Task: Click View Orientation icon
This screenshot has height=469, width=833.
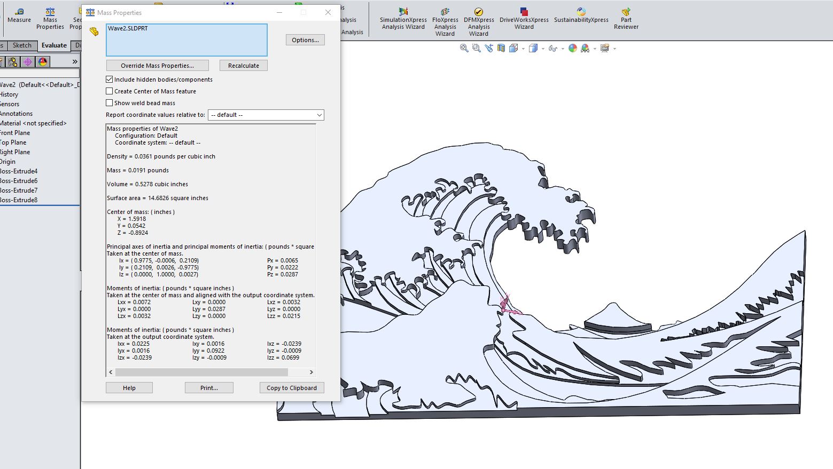Action: (513, 48)
